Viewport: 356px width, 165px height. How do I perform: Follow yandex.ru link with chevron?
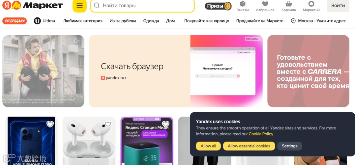[x=114, y=78]
